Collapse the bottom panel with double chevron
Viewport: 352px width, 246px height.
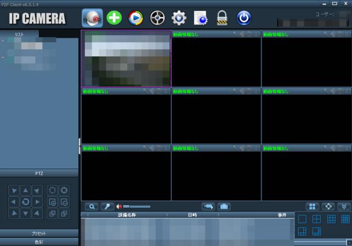[344, 207]
